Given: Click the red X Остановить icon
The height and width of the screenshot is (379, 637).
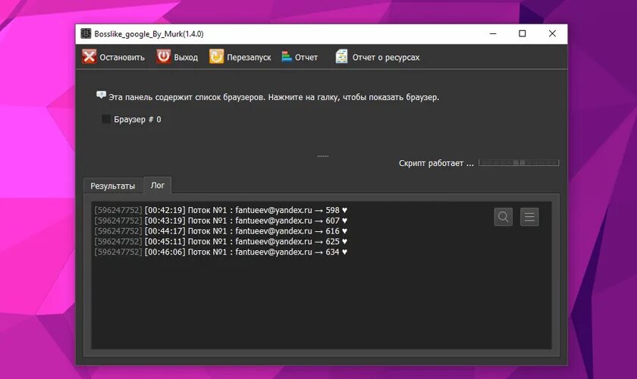Looking at the screenshot, I should click(x=89, y=56).
